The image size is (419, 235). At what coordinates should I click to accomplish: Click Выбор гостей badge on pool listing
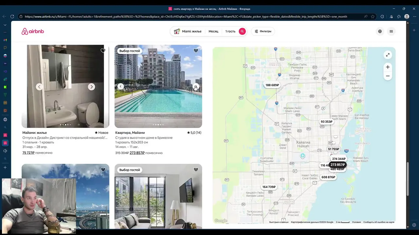point(130,51)
